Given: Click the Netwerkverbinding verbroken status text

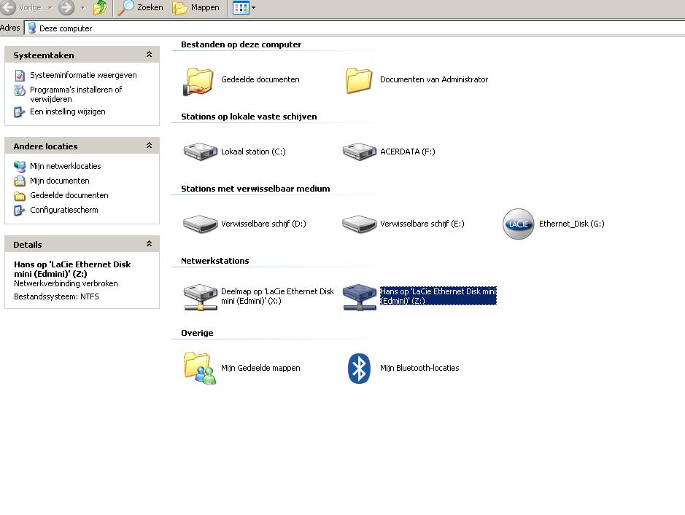Looking at the screenshot, I should (x=66, y=283).
